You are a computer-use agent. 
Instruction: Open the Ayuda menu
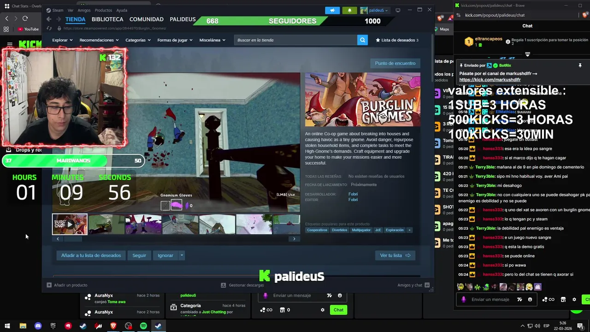click(x=122, y=10)
